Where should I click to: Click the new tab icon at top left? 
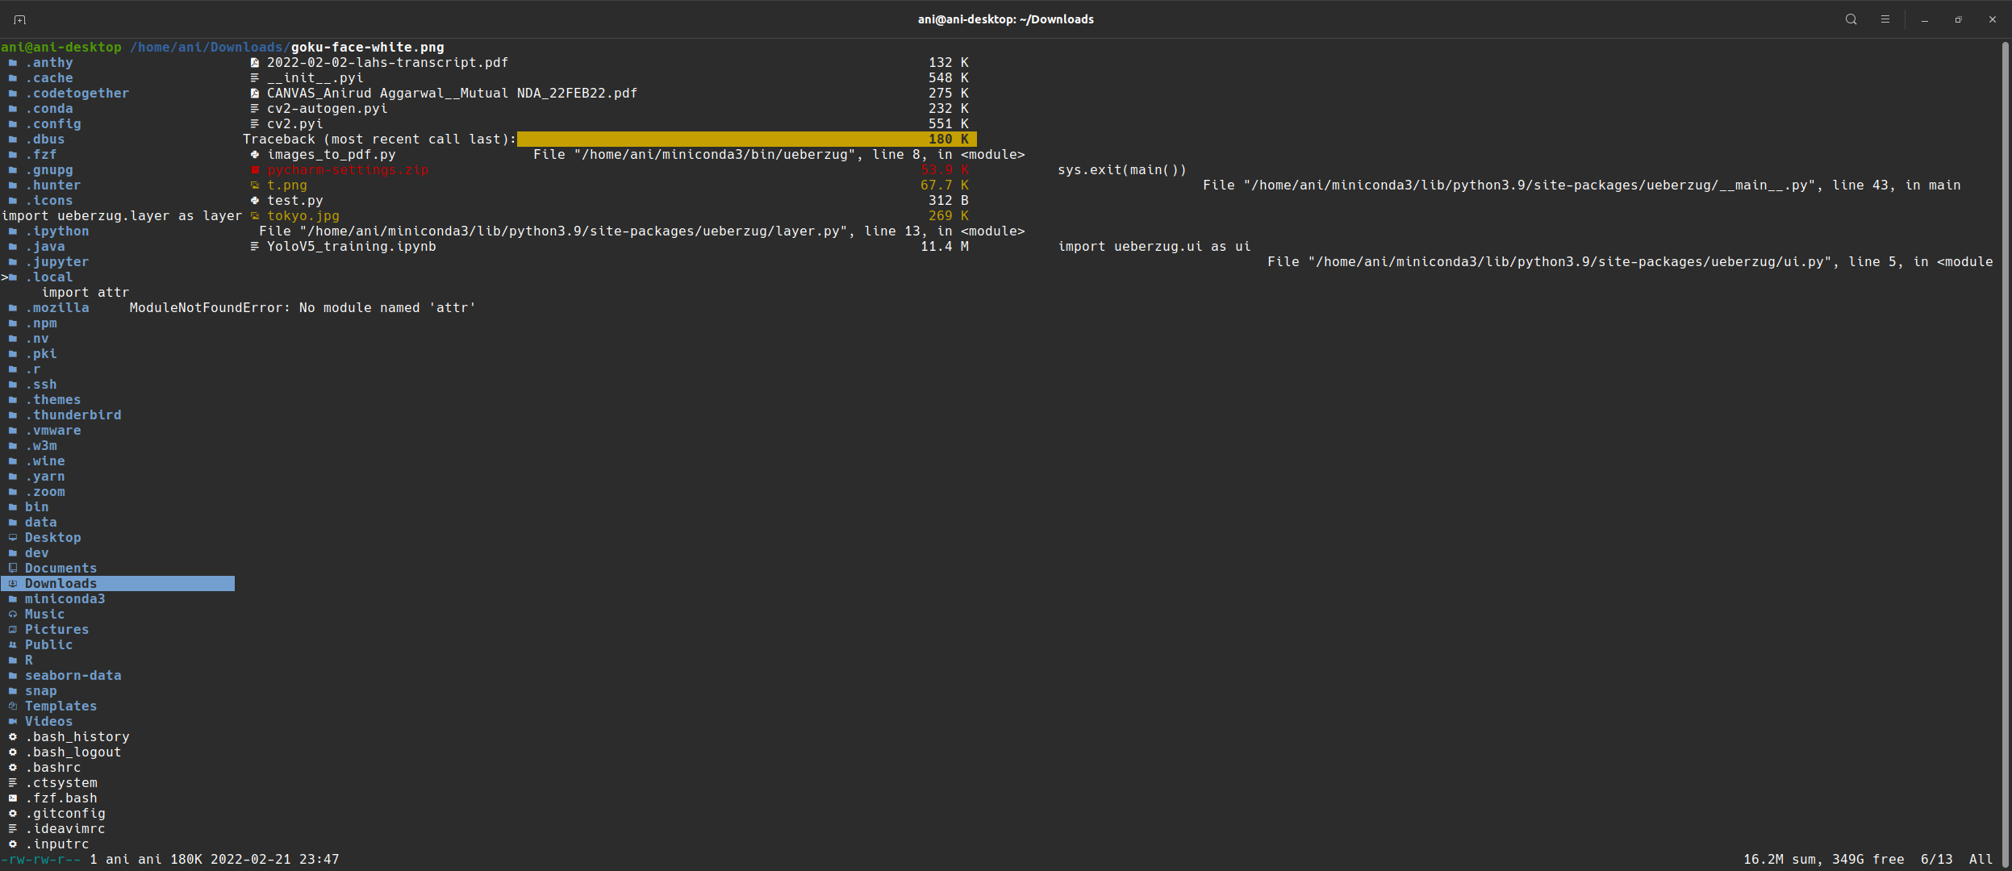point(18,19)
